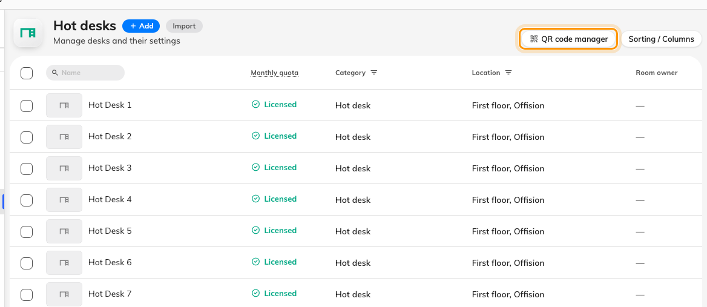Click First floor, Offision location of Hot Desk 5
This screenshot has width=707, height=307.
tap(508, 232)
